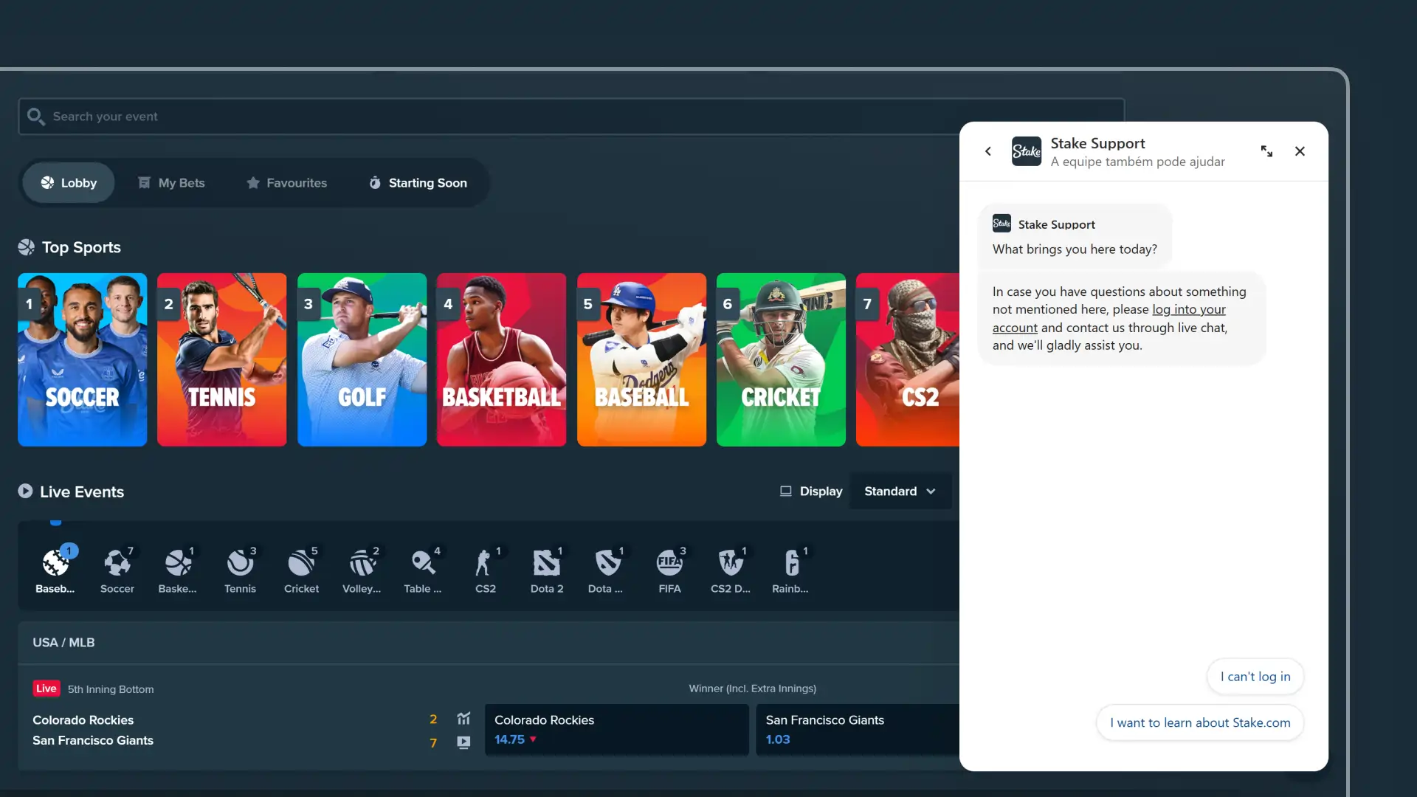The image size is (1417, 797).
Task: Open the Golf top sport card
Action: click(362, 359)
